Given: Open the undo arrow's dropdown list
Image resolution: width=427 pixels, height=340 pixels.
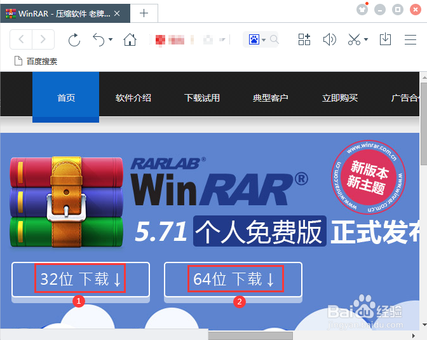Looking at the screenshot, I should (111, 39).
